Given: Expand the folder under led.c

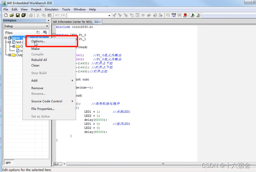Looking at the screenshot, I should point(14,46).
